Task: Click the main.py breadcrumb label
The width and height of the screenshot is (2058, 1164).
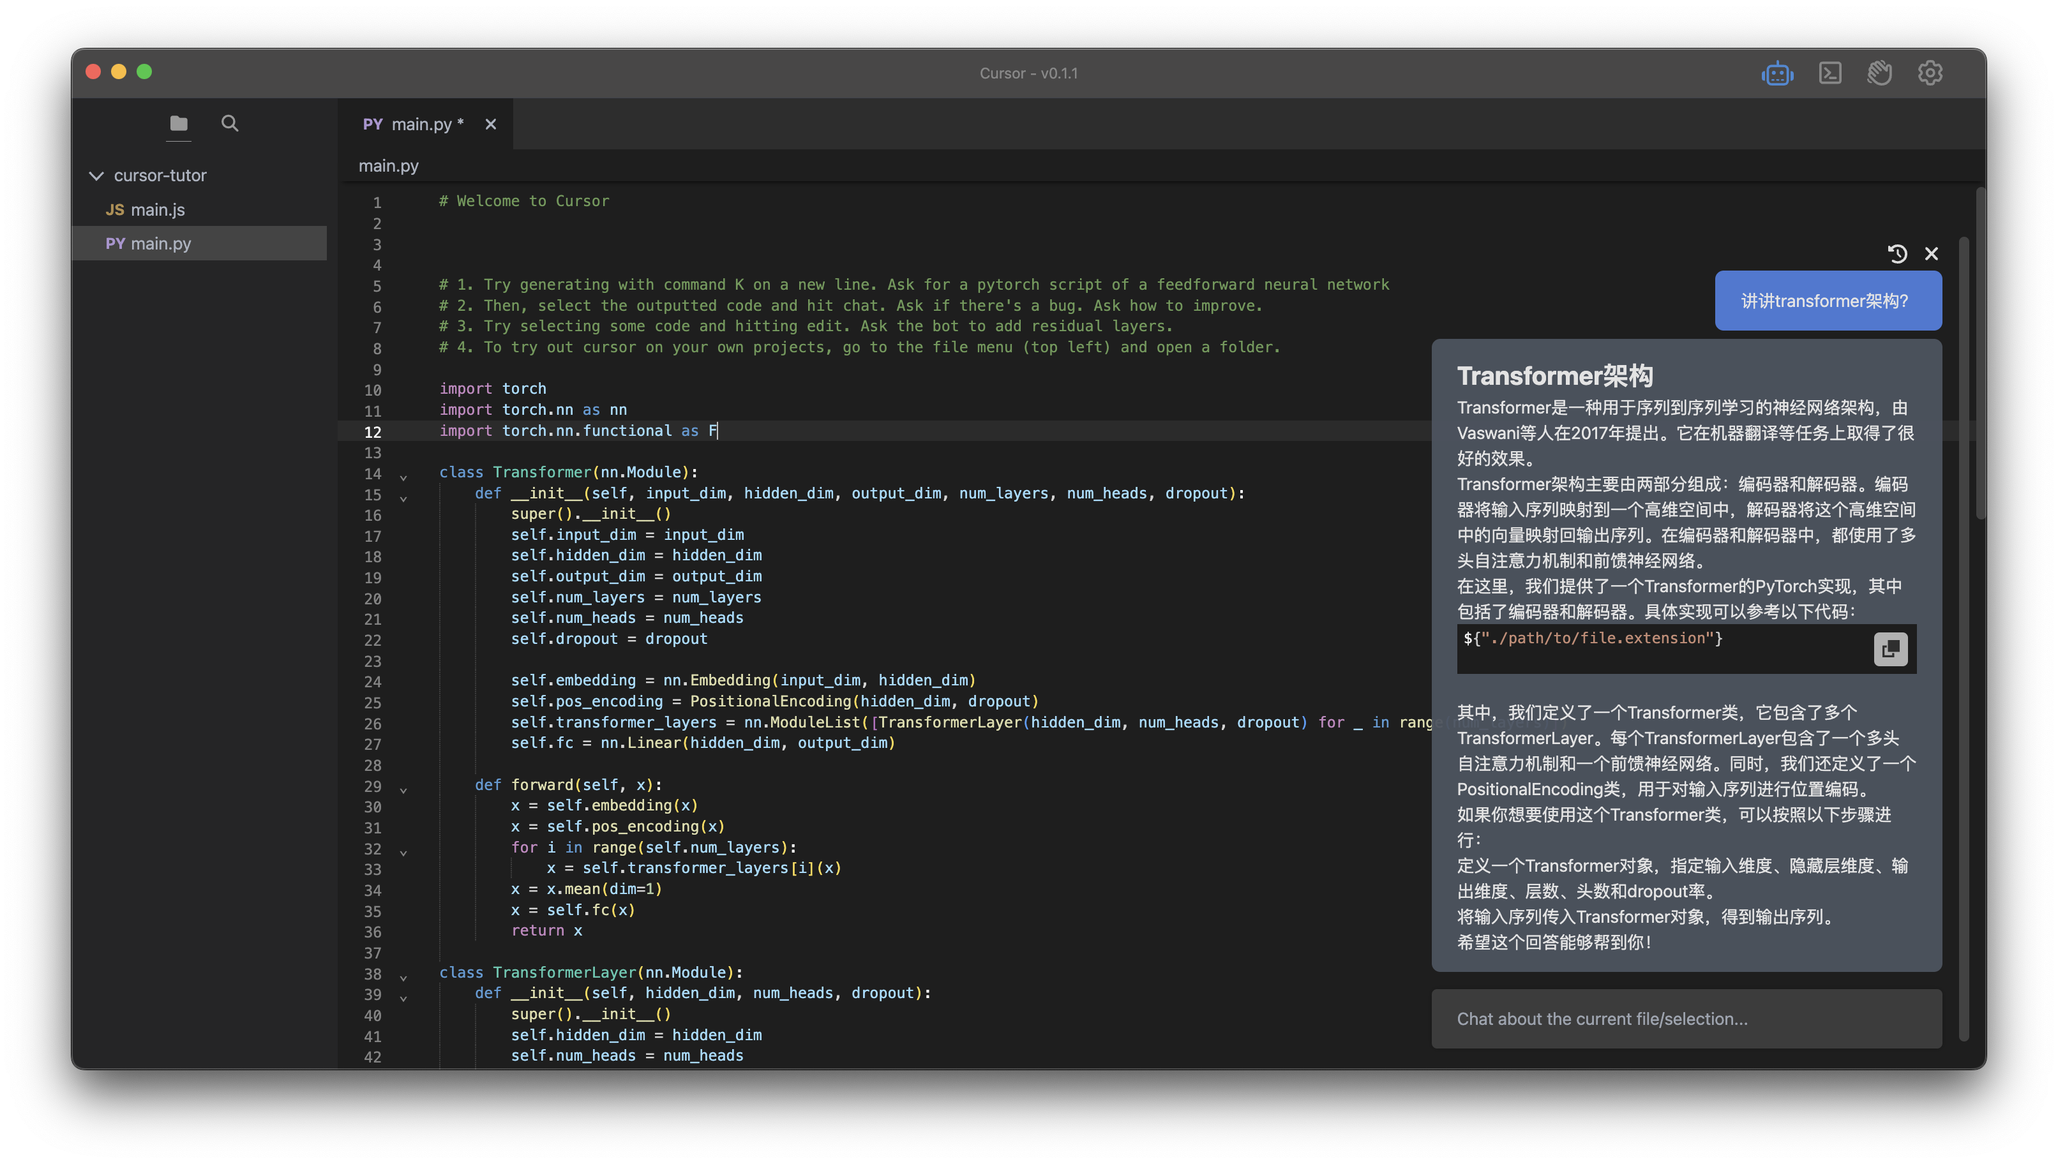Action: (389, 167)
